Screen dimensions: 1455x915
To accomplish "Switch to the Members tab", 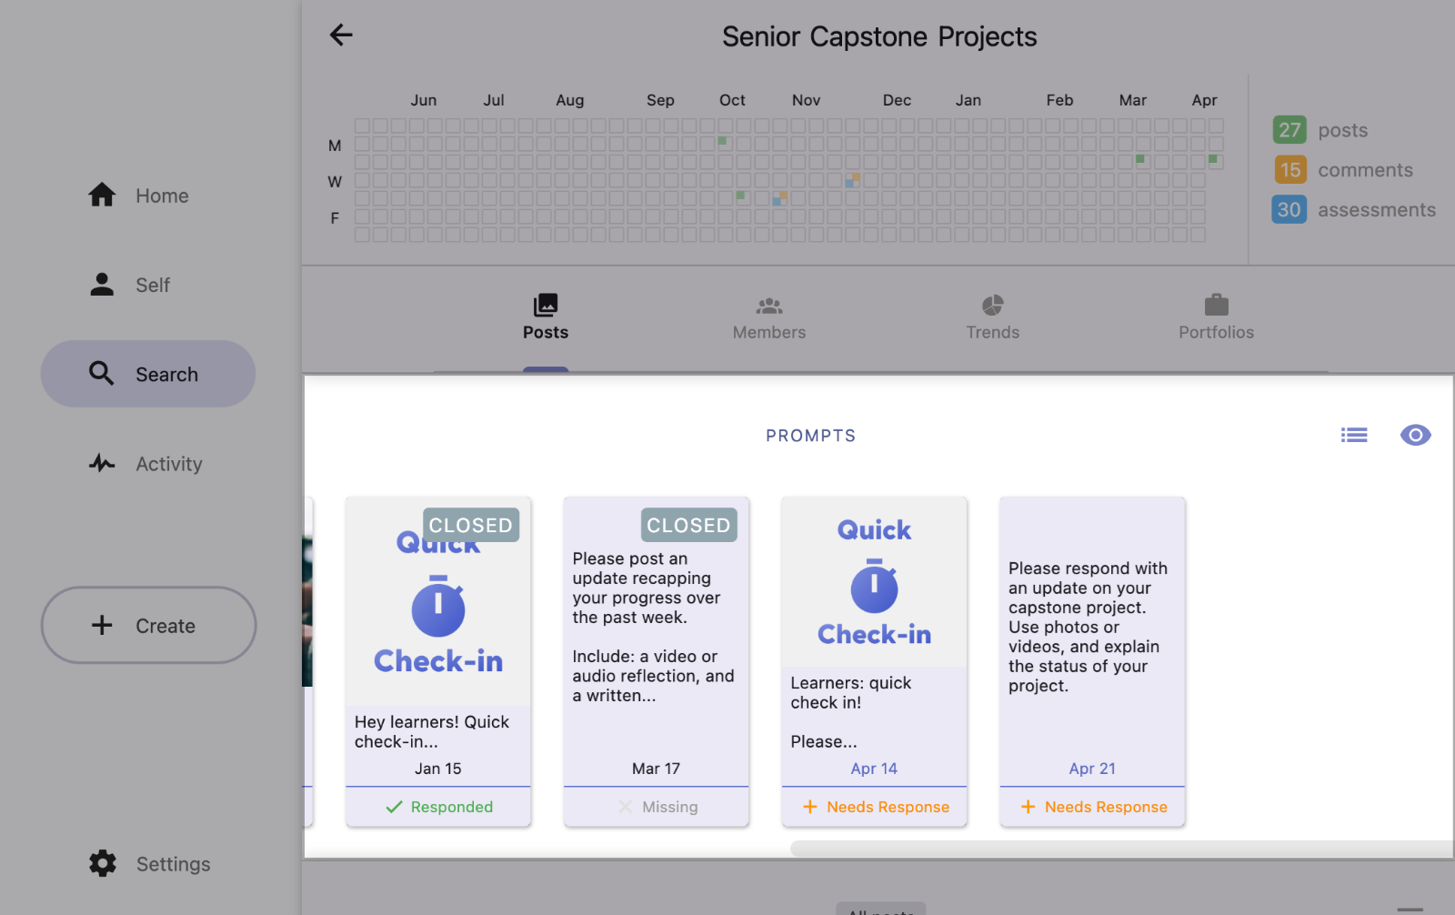I will [769, 317].
